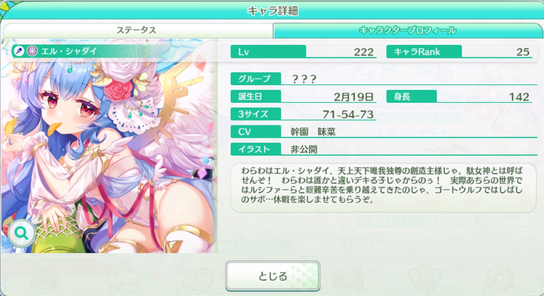544x296 pixels.
Task: Click the red rose hair ornament
Action: (x=119, y=90)
